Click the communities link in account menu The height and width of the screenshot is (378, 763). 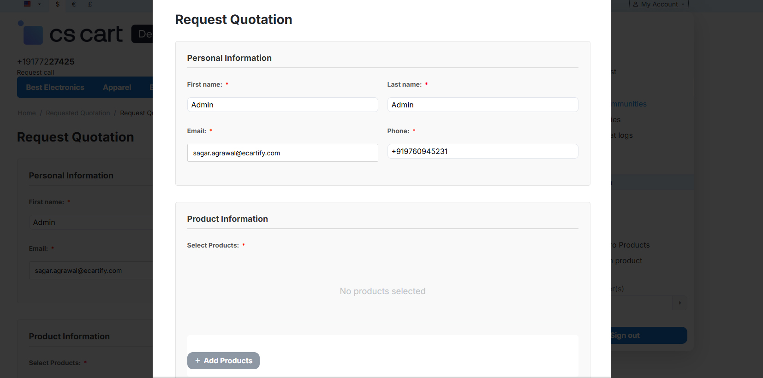[628, 104]
